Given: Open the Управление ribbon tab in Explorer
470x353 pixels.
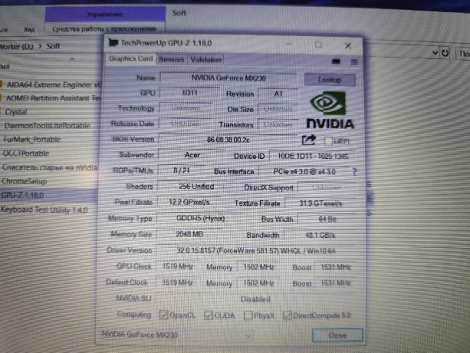Looking at the screenshot, I should pyautogui.click(x=105, y=15).
